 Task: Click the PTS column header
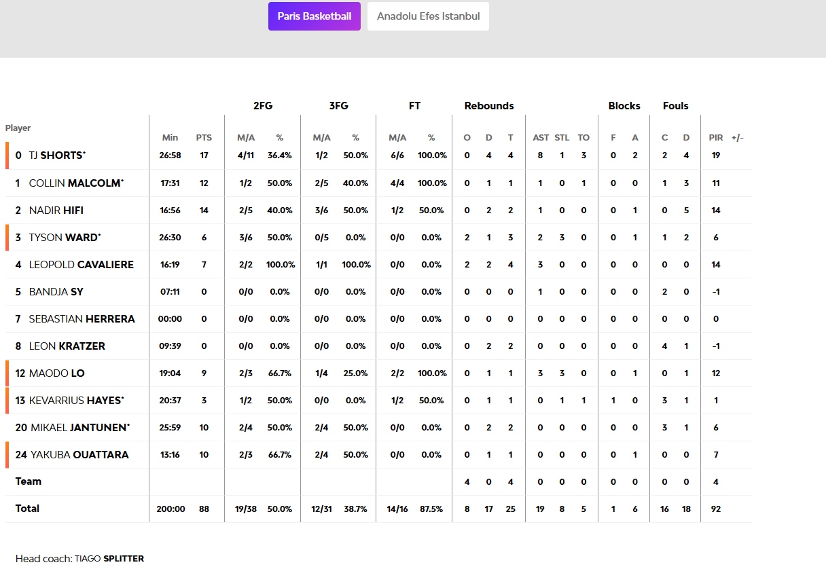(204, 138)
